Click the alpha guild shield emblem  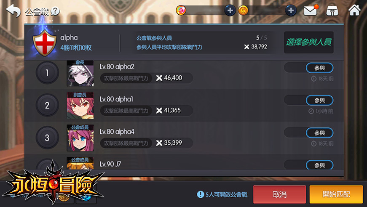(45, 43)
